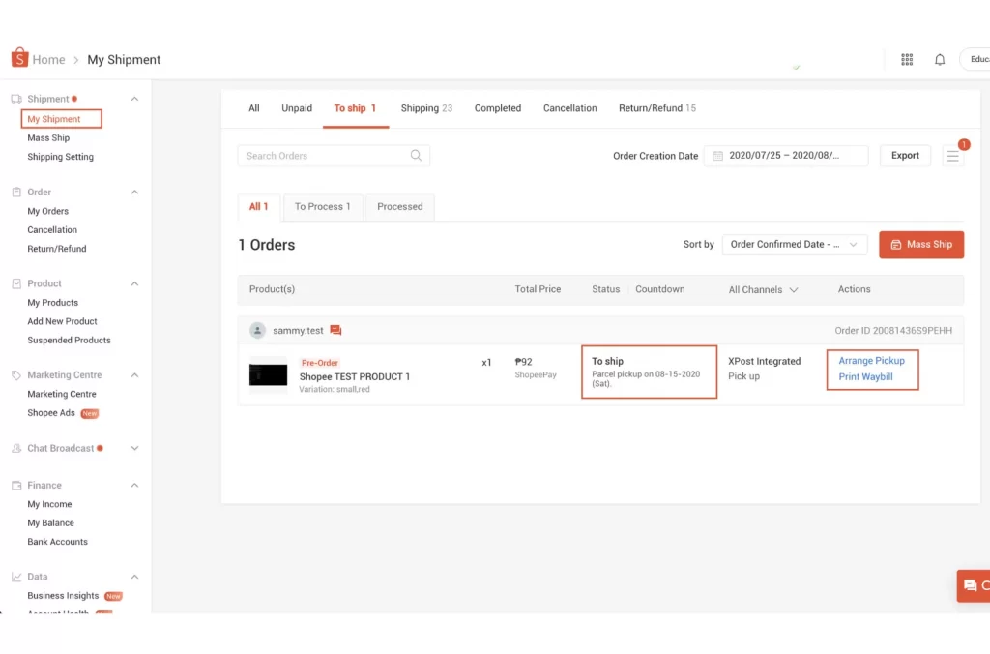Screen dimensions: 990x654
Task: Collapse the Product section
Action: click(134, 283)
